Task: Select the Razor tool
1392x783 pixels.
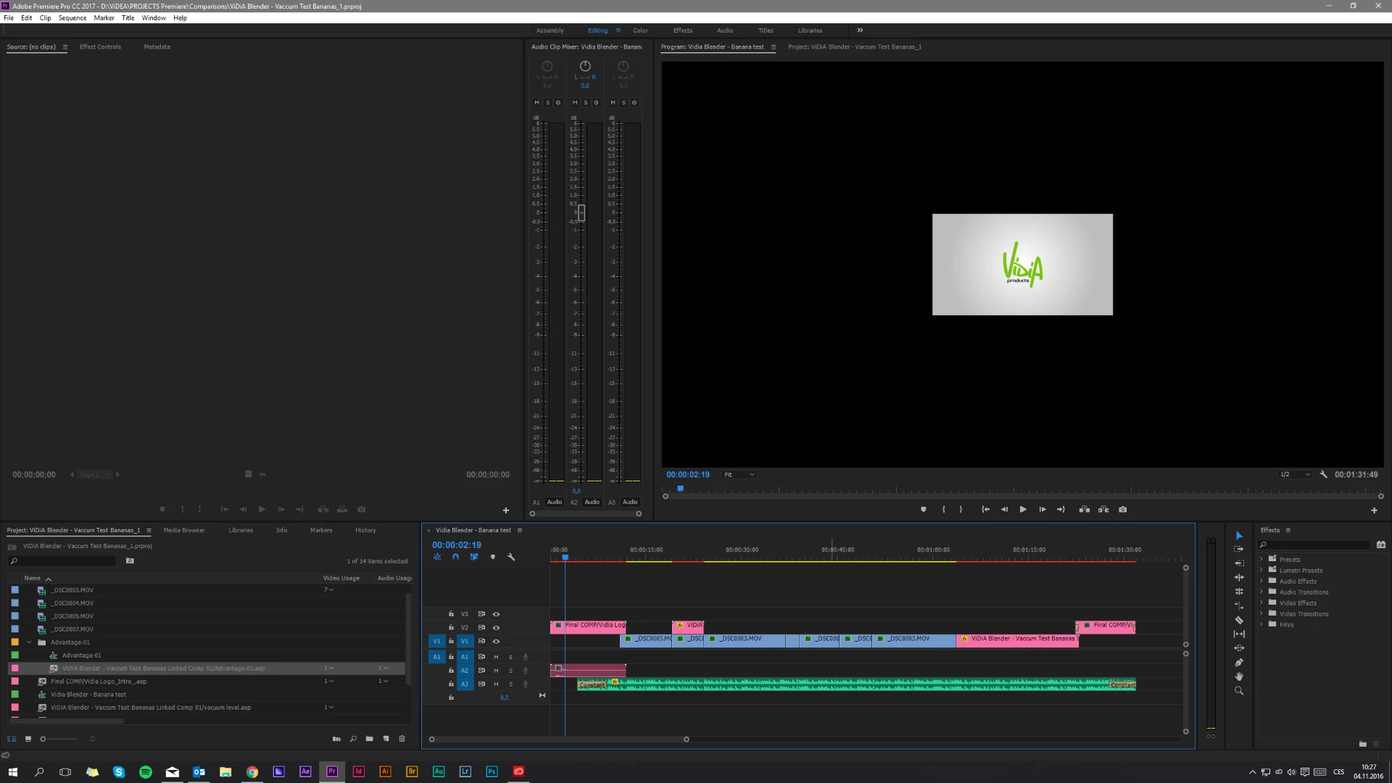Action: coord(1239,620)
